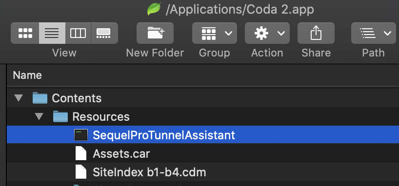Collapse the Resources folder disclosure triangle
399x186 pixels.
(39, 117)
